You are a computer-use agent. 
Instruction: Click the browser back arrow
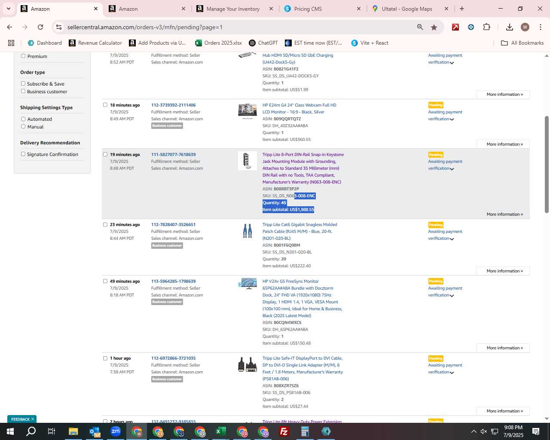pyautogui.click(x=9, y=27)
